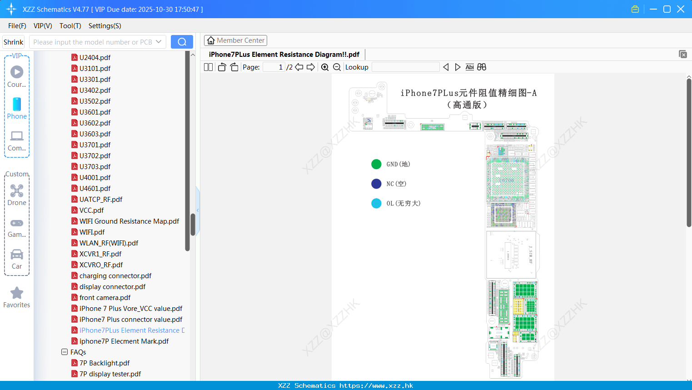This screenshot has width=692, height=390.
Task: Click the XZZ app logo
Action: click(x=11, y=9)
